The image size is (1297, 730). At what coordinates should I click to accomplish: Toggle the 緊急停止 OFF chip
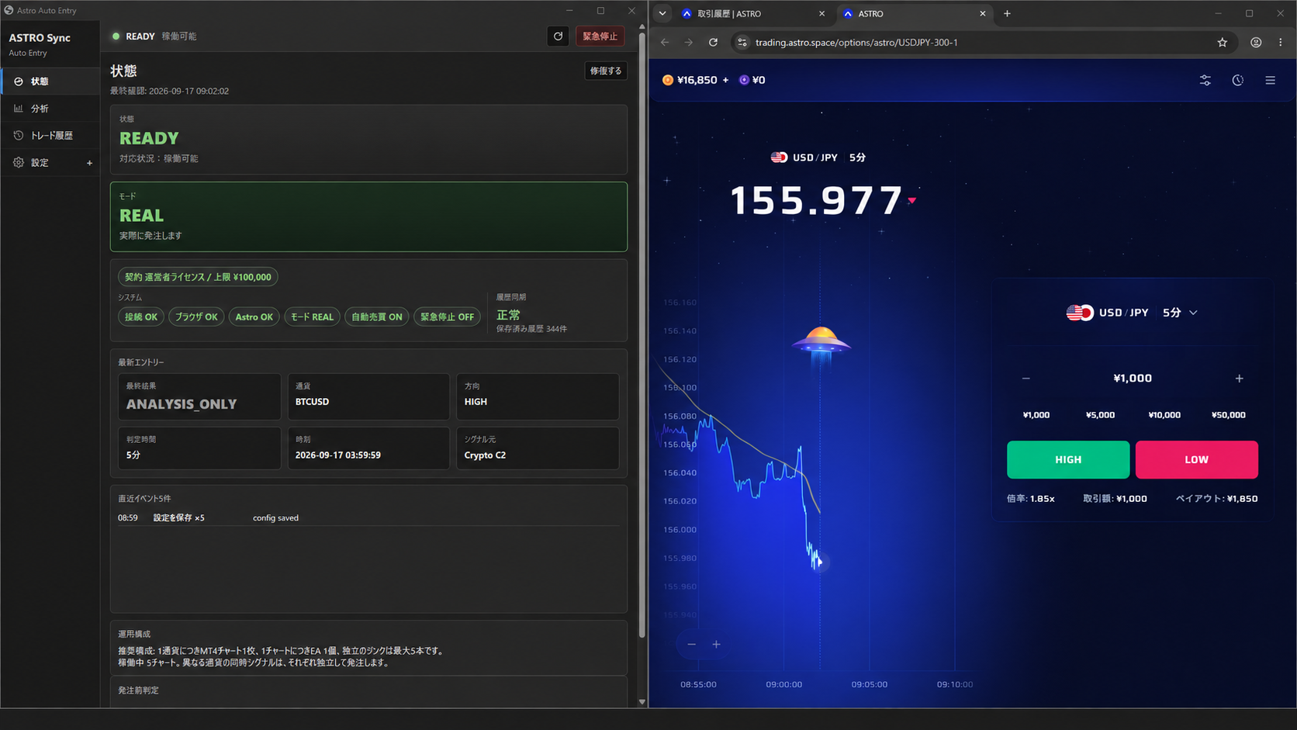tap(447, 317)
